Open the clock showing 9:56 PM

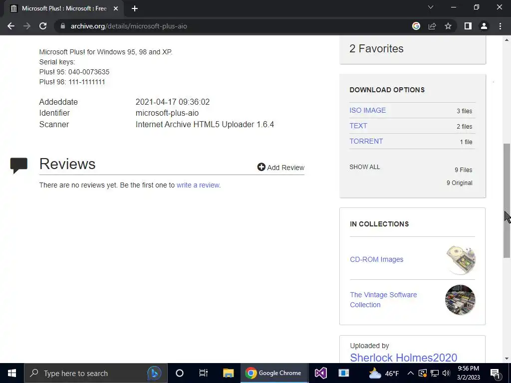pos(468,373)
